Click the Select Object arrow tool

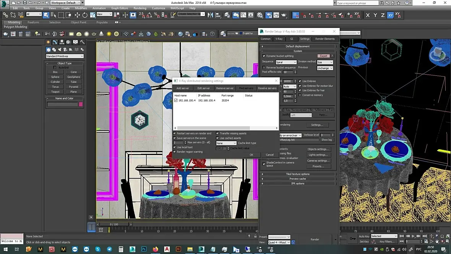tap(46, 15)
